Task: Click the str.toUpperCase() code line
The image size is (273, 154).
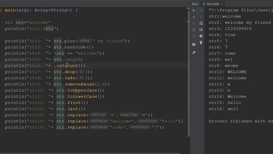Action: click(55, 90)
